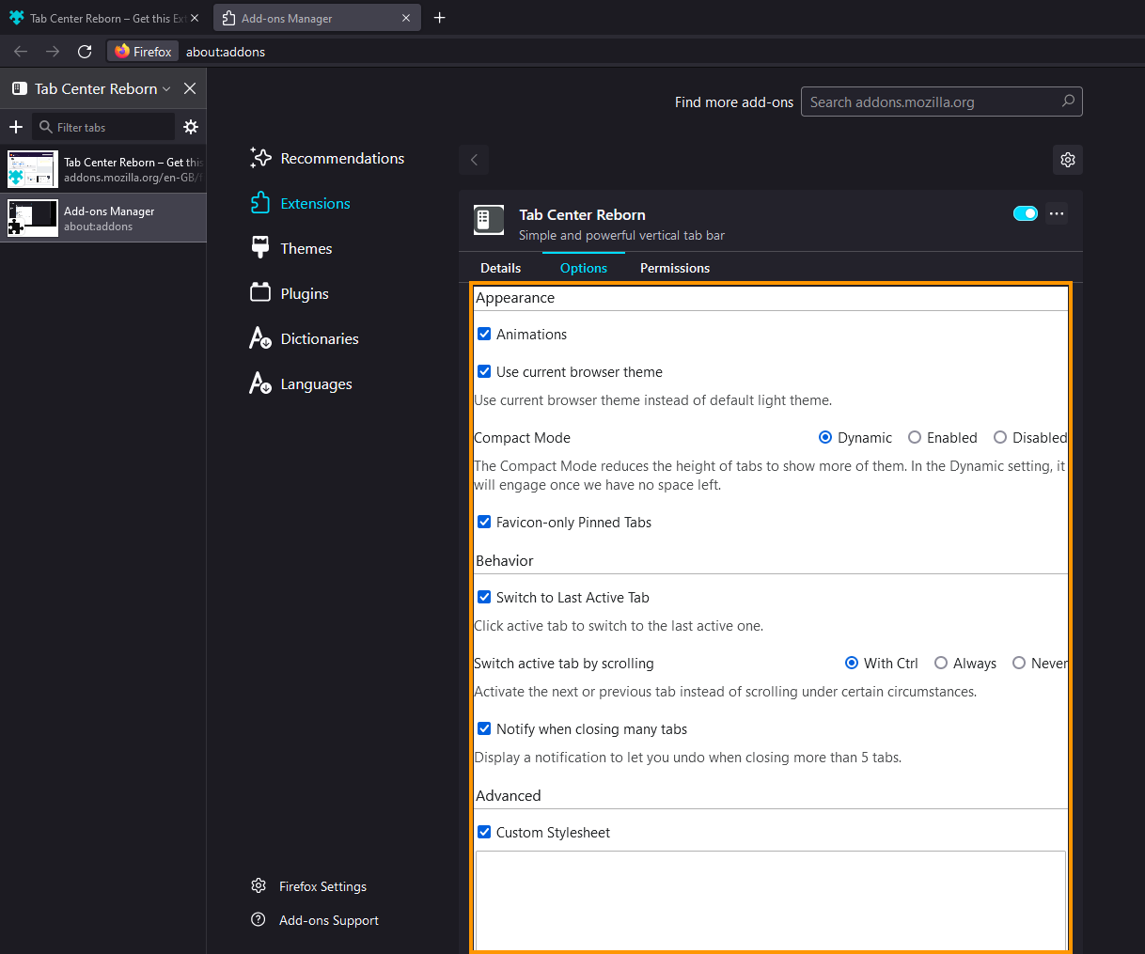Select With Ctrl scrolling option
1145x954 pixels.
click(x=852, y=663)
